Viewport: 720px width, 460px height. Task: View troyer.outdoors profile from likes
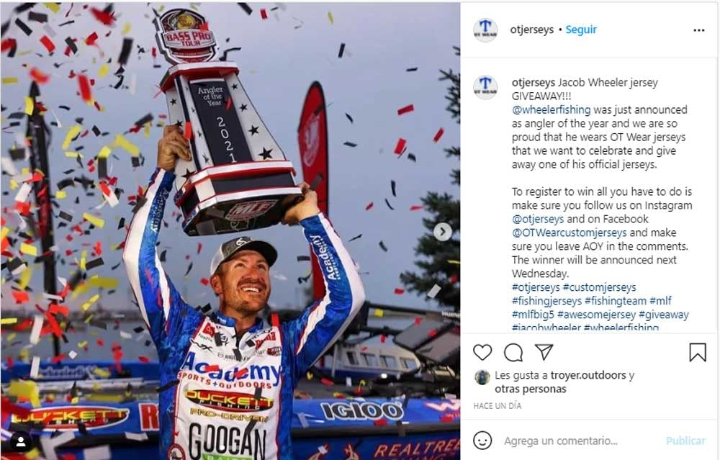588,375
